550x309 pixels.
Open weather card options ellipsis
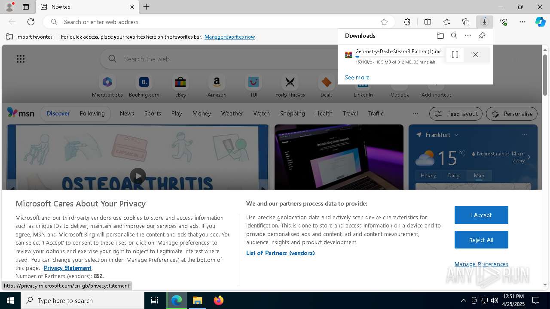(525, 135)
